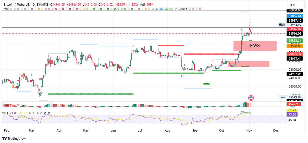Click the upper FVG red shaded rectangle
The height and width of the screenshot is (143, 308).
(x=255, y=46)
